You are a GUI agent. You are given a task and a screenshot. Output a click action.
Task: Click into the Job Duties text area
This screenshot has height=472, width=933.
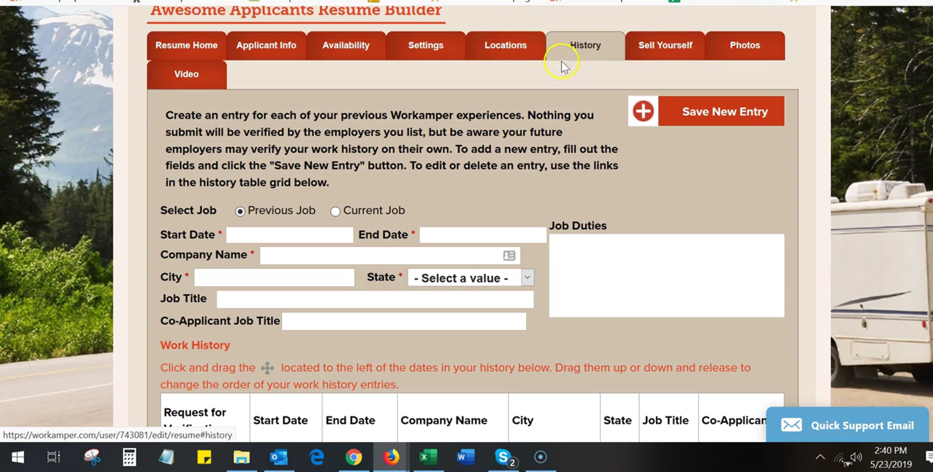[x=666, y=275]
